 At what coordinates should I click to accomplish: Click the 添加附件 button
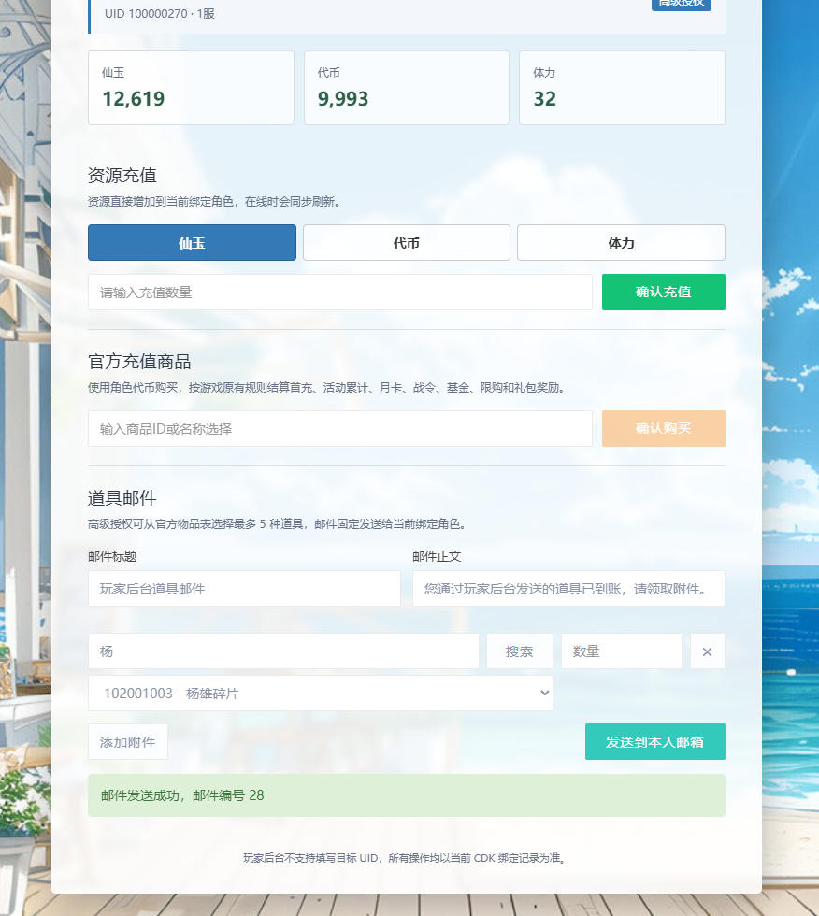point(128,742)
